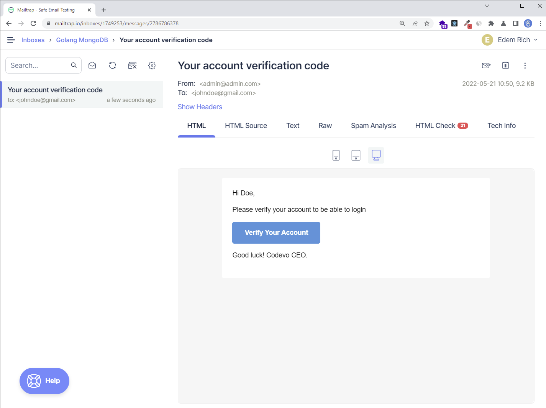Close the Mailtrap browser tab
Image resolution: width=546 pixels, height=408 pixels.
pos(89,10)
